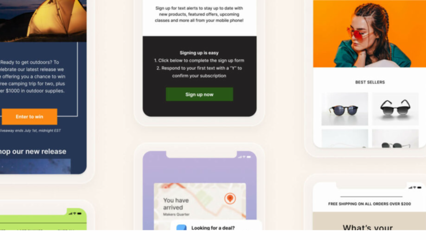
Task: Click wifi icon on purple phone status bar
Action: coord(244,157)
